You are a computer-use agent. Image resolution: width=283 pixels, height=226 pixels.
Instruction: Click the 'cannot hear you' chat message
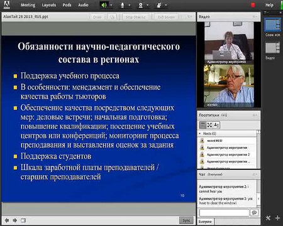pos(224,189)
